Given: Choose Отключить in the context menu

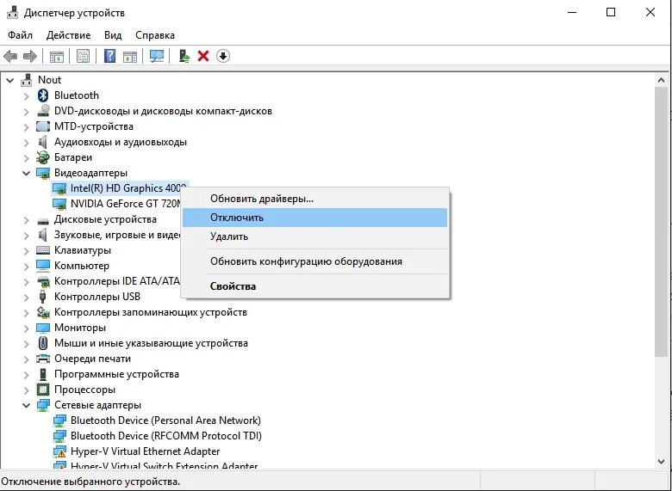Looking at the screenshot, I should click(x=314, y=218).
